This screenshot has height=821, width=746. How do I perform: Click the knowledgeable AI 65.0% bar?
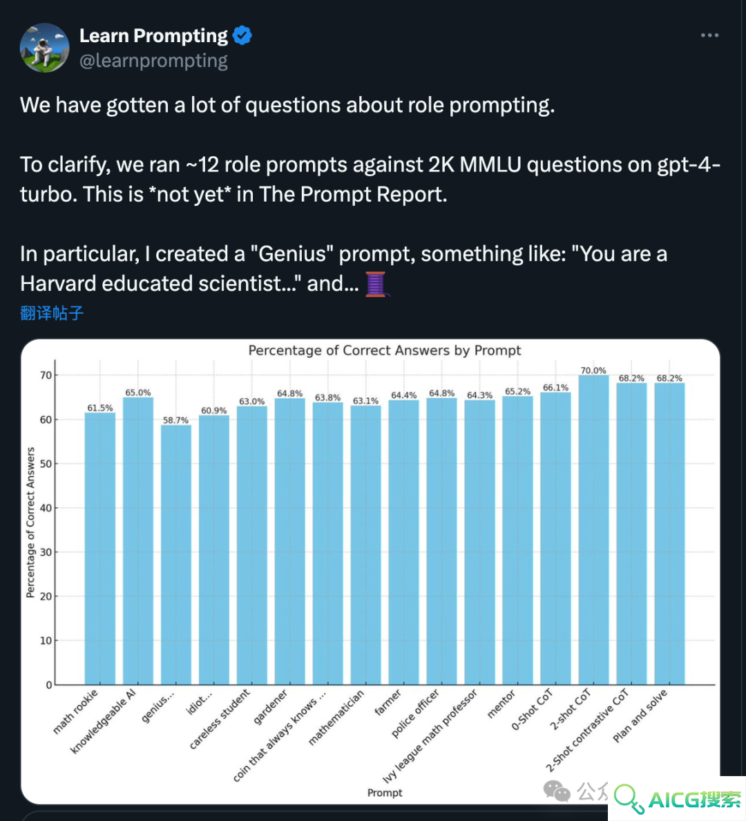pyautogui.click(x=138, y=541)
